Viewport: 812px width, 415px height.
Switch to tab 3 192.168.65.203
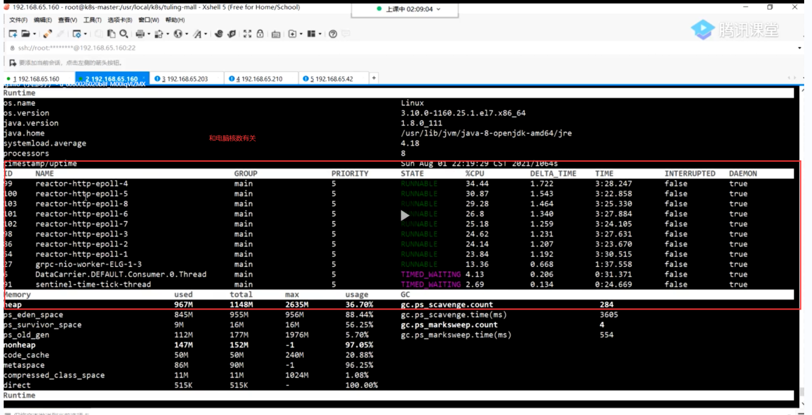tap(186, 79)
